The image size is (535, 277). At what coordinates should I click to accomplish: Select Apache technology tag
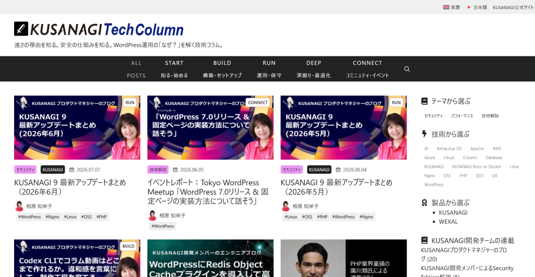(477, 149)
